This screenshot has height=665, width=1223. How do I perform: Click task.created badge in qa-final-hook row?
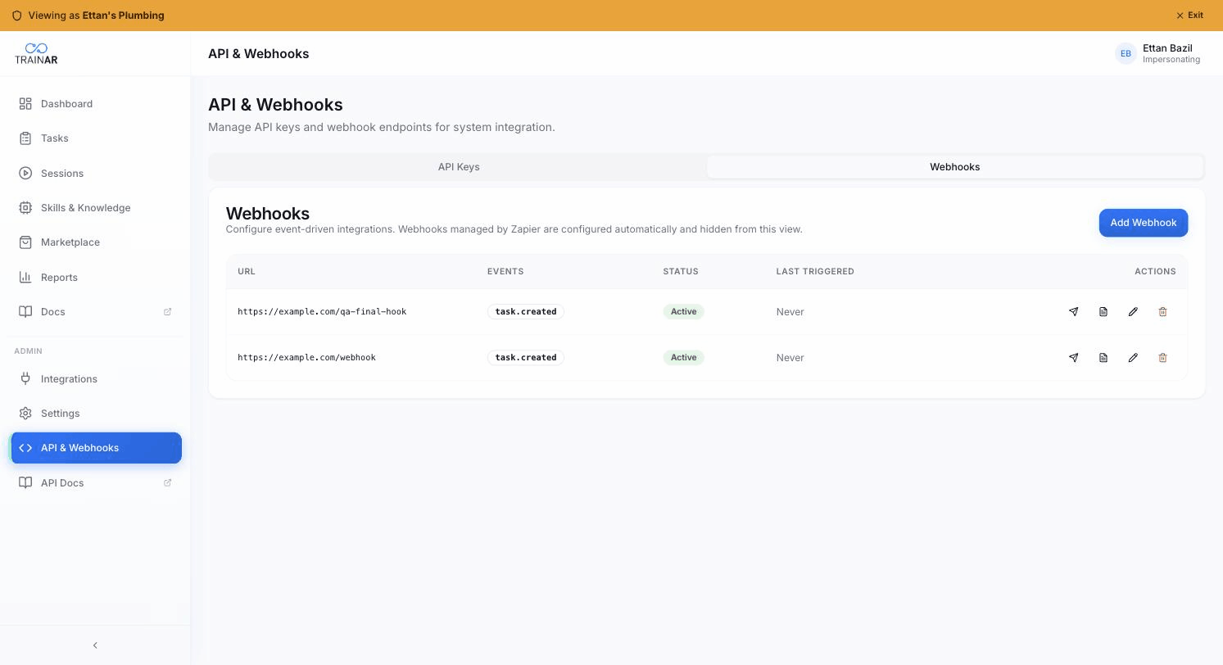[526, 311]
